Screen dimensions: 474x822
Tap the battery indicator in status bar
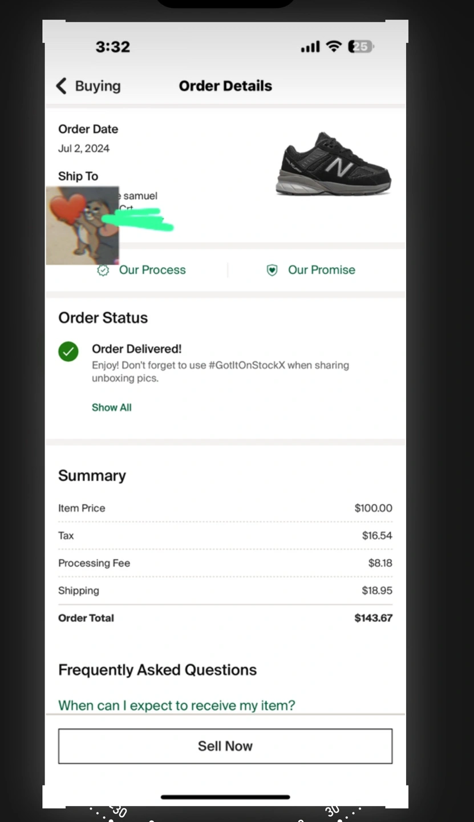point(360,47)
